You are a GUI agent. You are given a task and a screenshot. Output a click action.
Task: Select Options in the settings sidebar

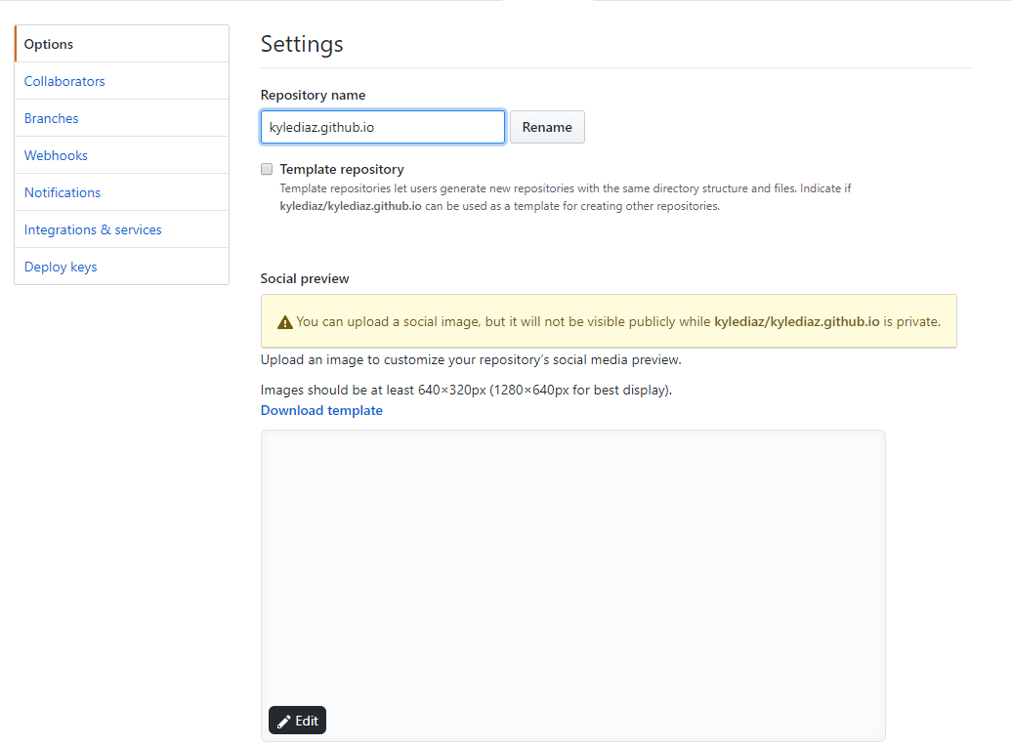tap(48, 43)
